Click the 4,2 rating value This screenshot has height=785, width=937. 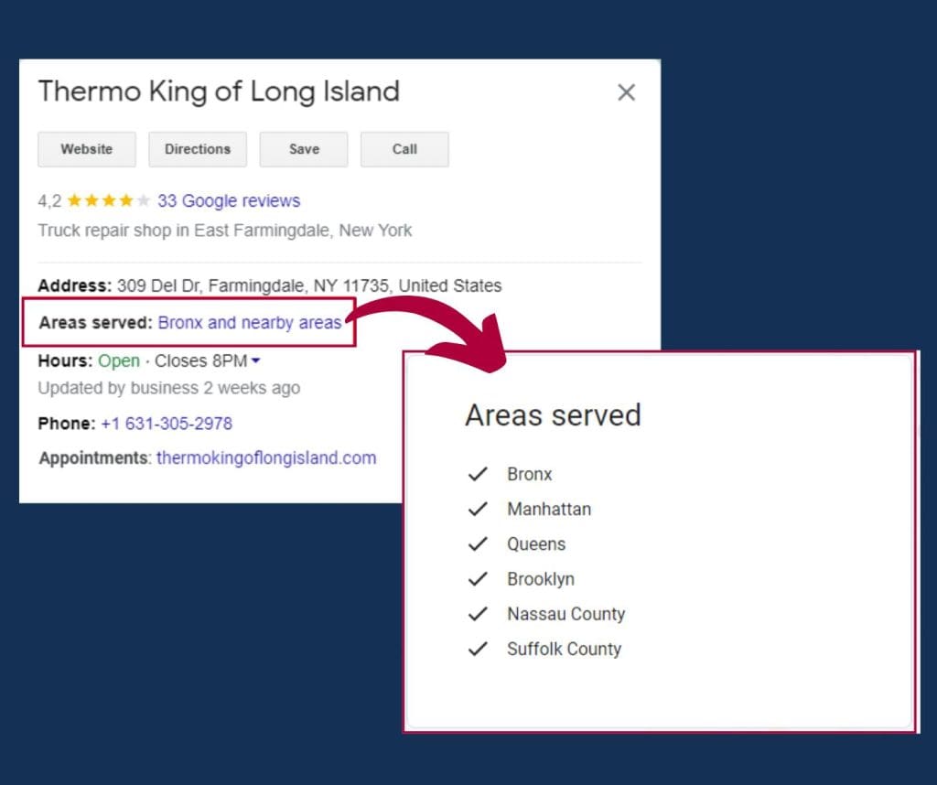[49, 201]
